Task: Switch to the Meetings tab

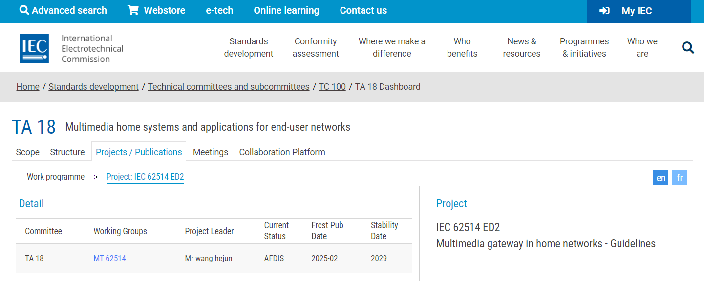Action: [210, 152]
